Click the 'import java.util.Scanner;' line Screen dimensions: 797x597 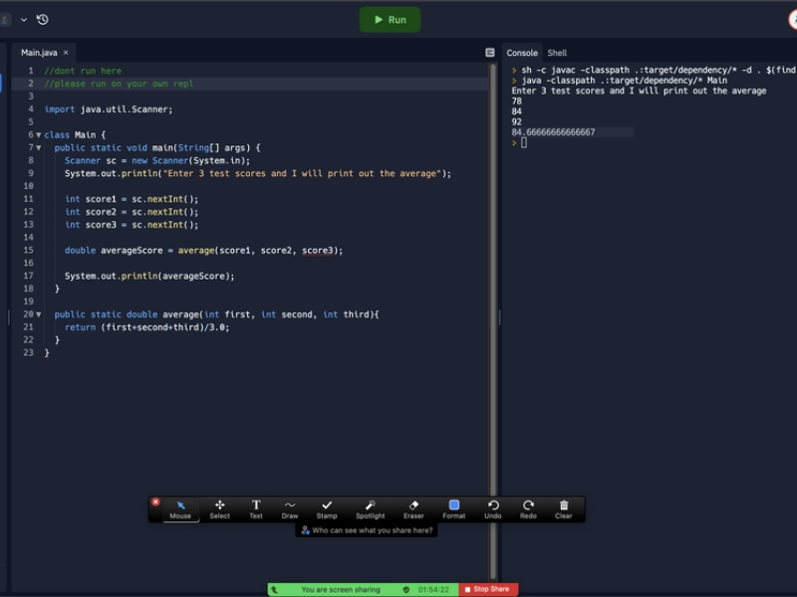[x=109, y=109]
